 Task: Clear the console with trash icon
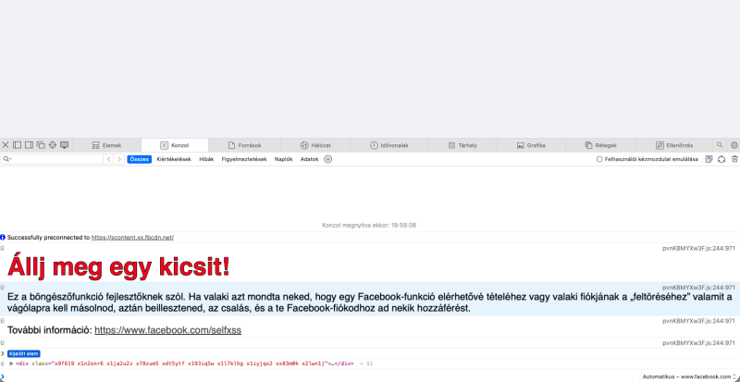(x=734, y=159)
